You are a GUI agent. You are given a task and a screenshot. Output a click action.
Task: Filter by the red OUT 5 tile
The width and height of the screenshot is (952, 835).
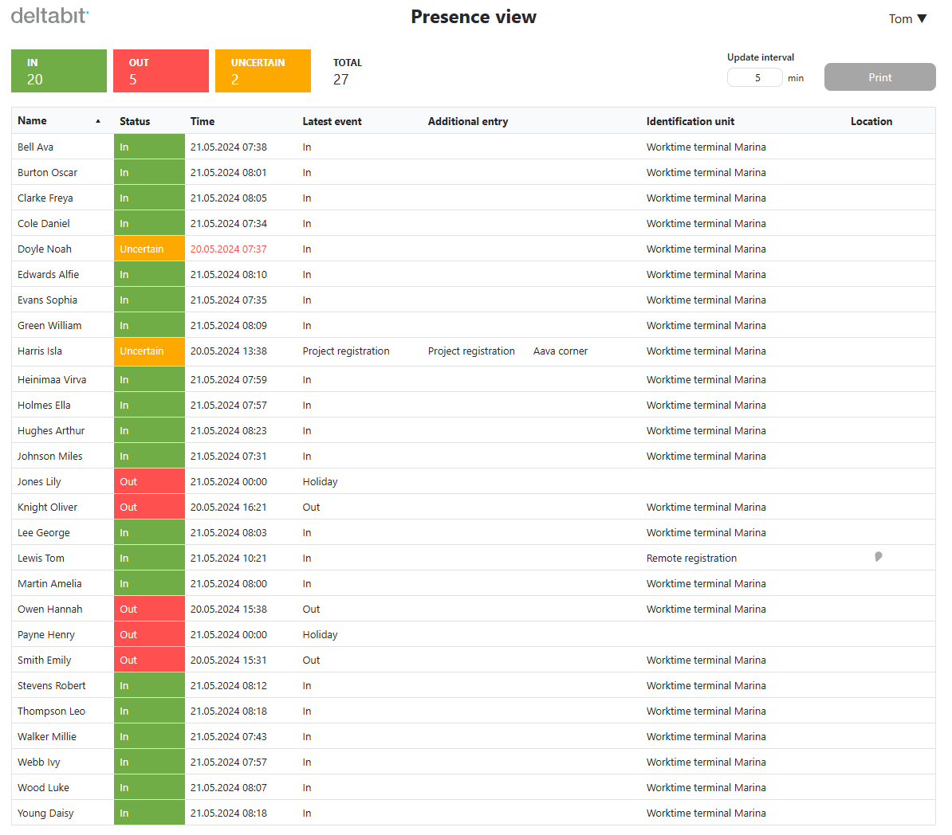tap(161, 71)
